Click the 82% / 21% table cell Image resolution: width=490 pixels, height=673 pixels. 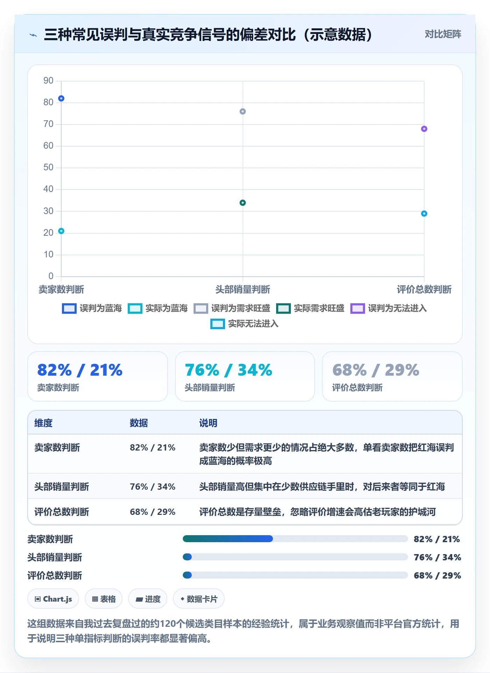point(153,448)
